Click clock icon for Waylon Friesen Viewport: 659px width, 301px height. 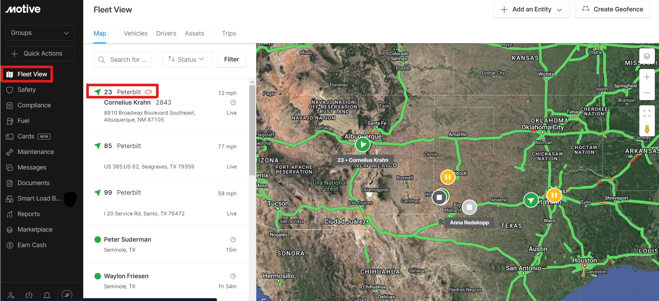(x=233, y=276)
